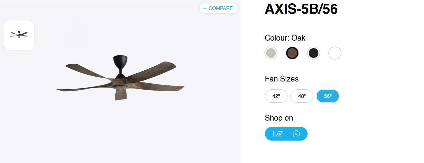Pick the white colour swatch
Viewport: 424px width, 163px height.
(335, 53)
